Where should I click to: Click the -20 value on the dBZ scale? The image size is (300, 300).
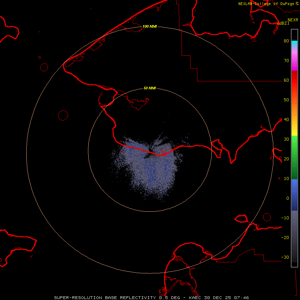[x=285, y=238]
